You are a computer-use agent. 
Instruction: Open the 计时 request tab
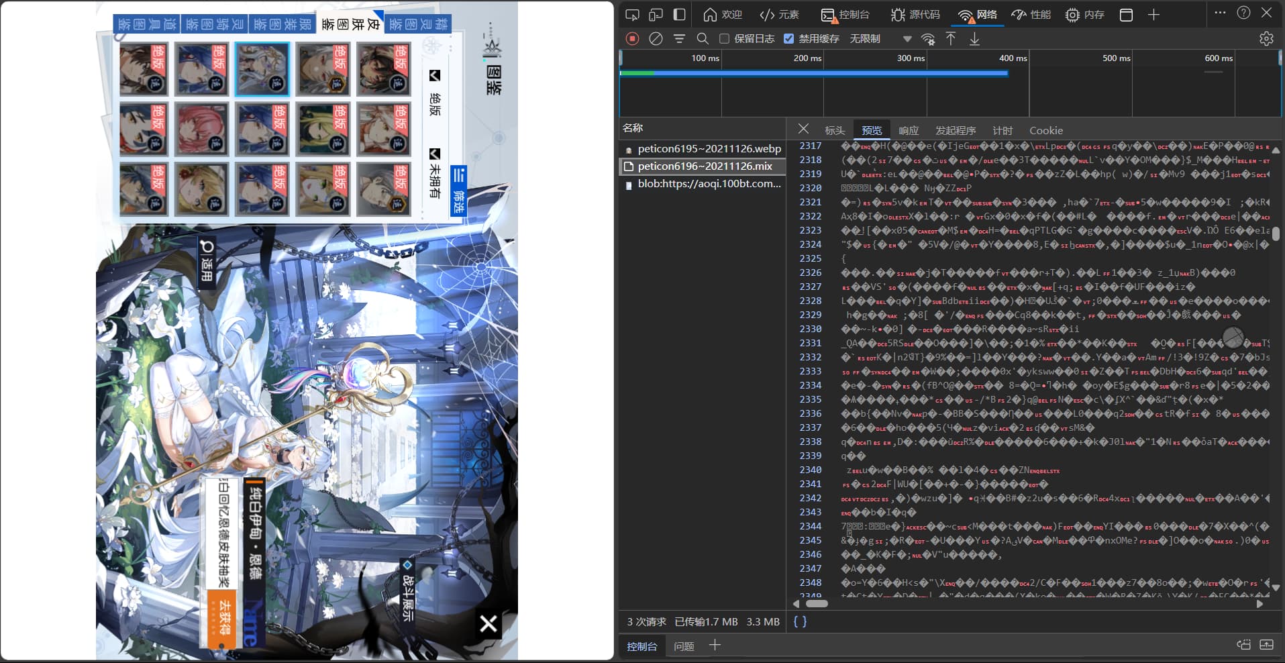pos(1003,130)
